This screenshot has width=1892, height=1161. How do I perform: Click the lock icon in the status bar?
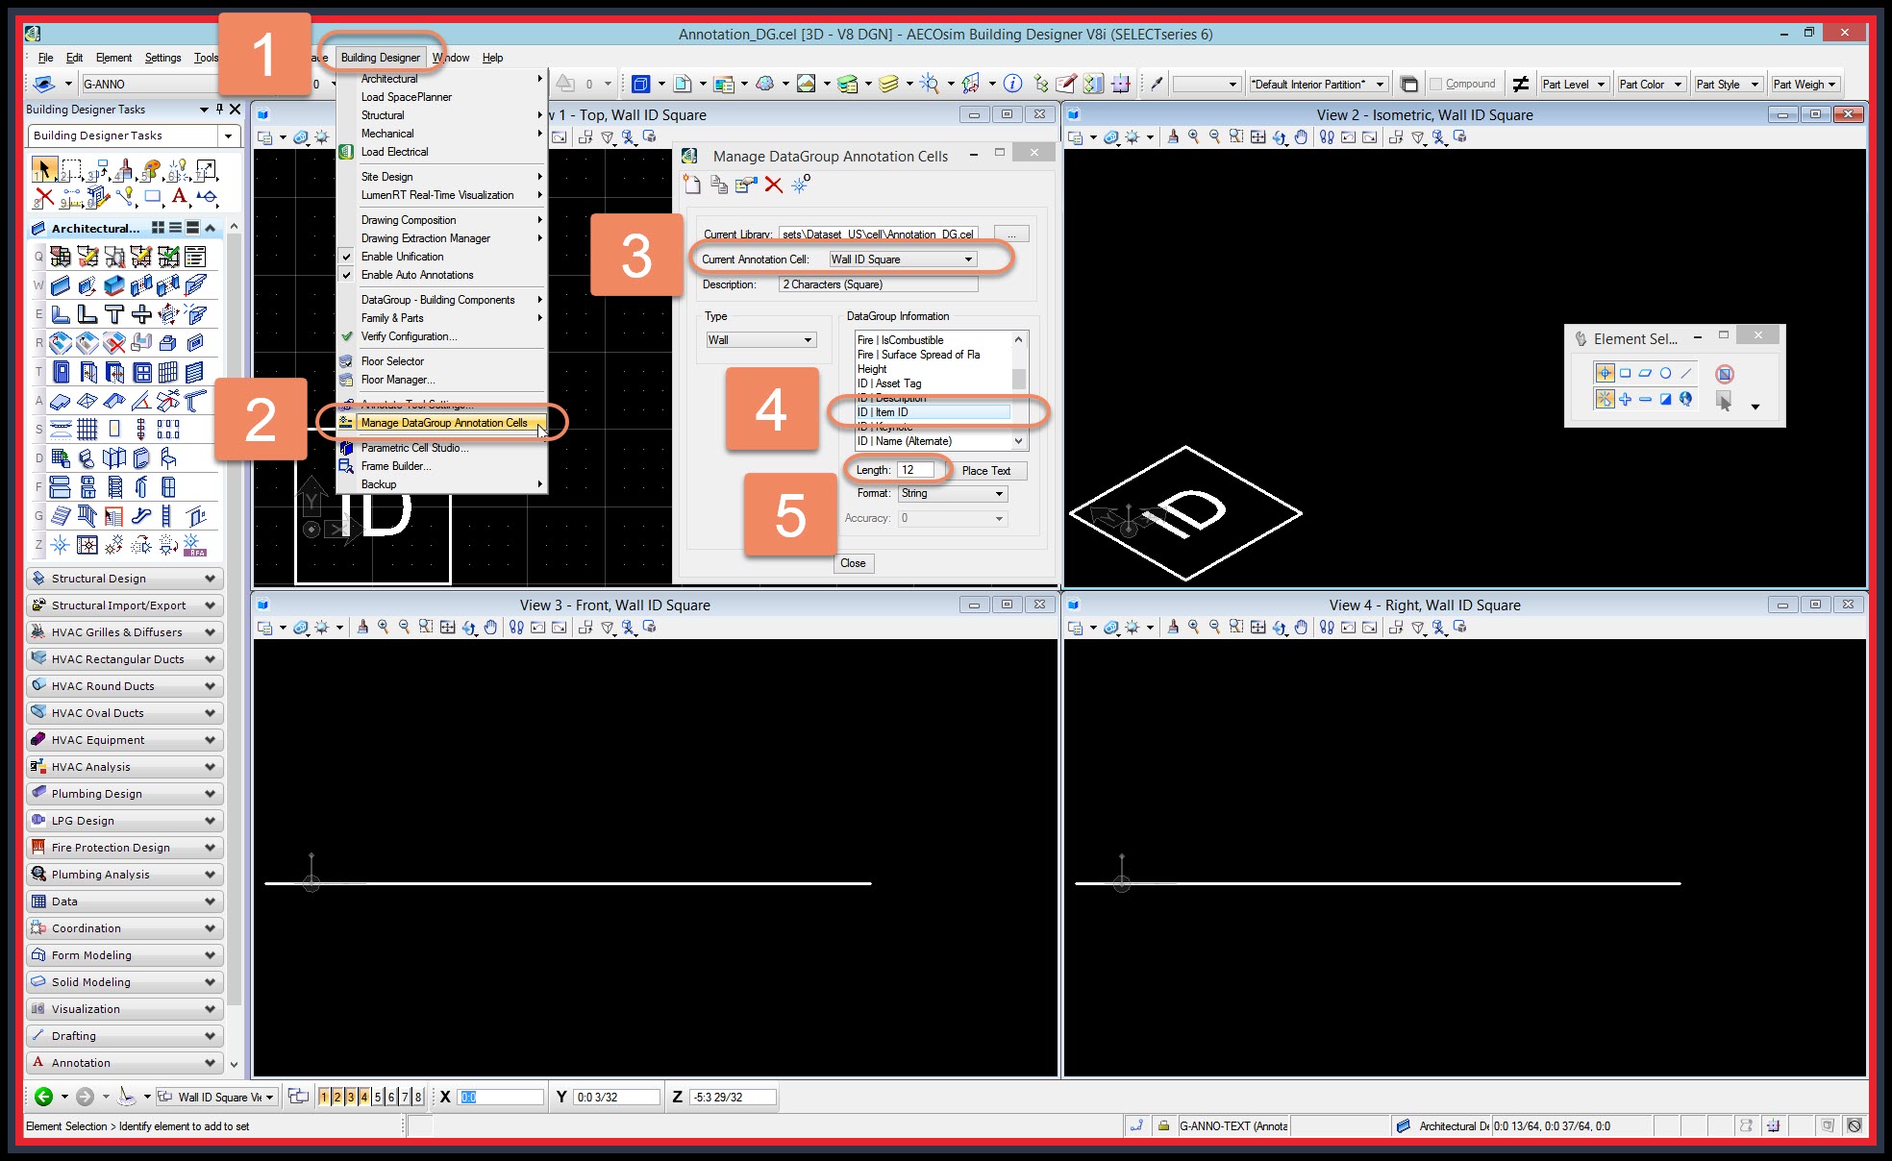pos(1163,1125)
